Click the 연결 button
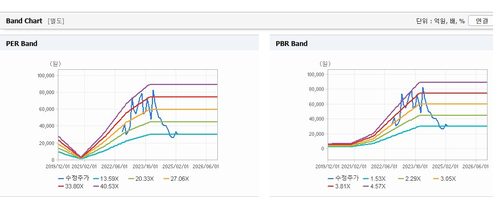Image resolution: width=493 pixels, height=197 pixels. (x=481, y=21)
